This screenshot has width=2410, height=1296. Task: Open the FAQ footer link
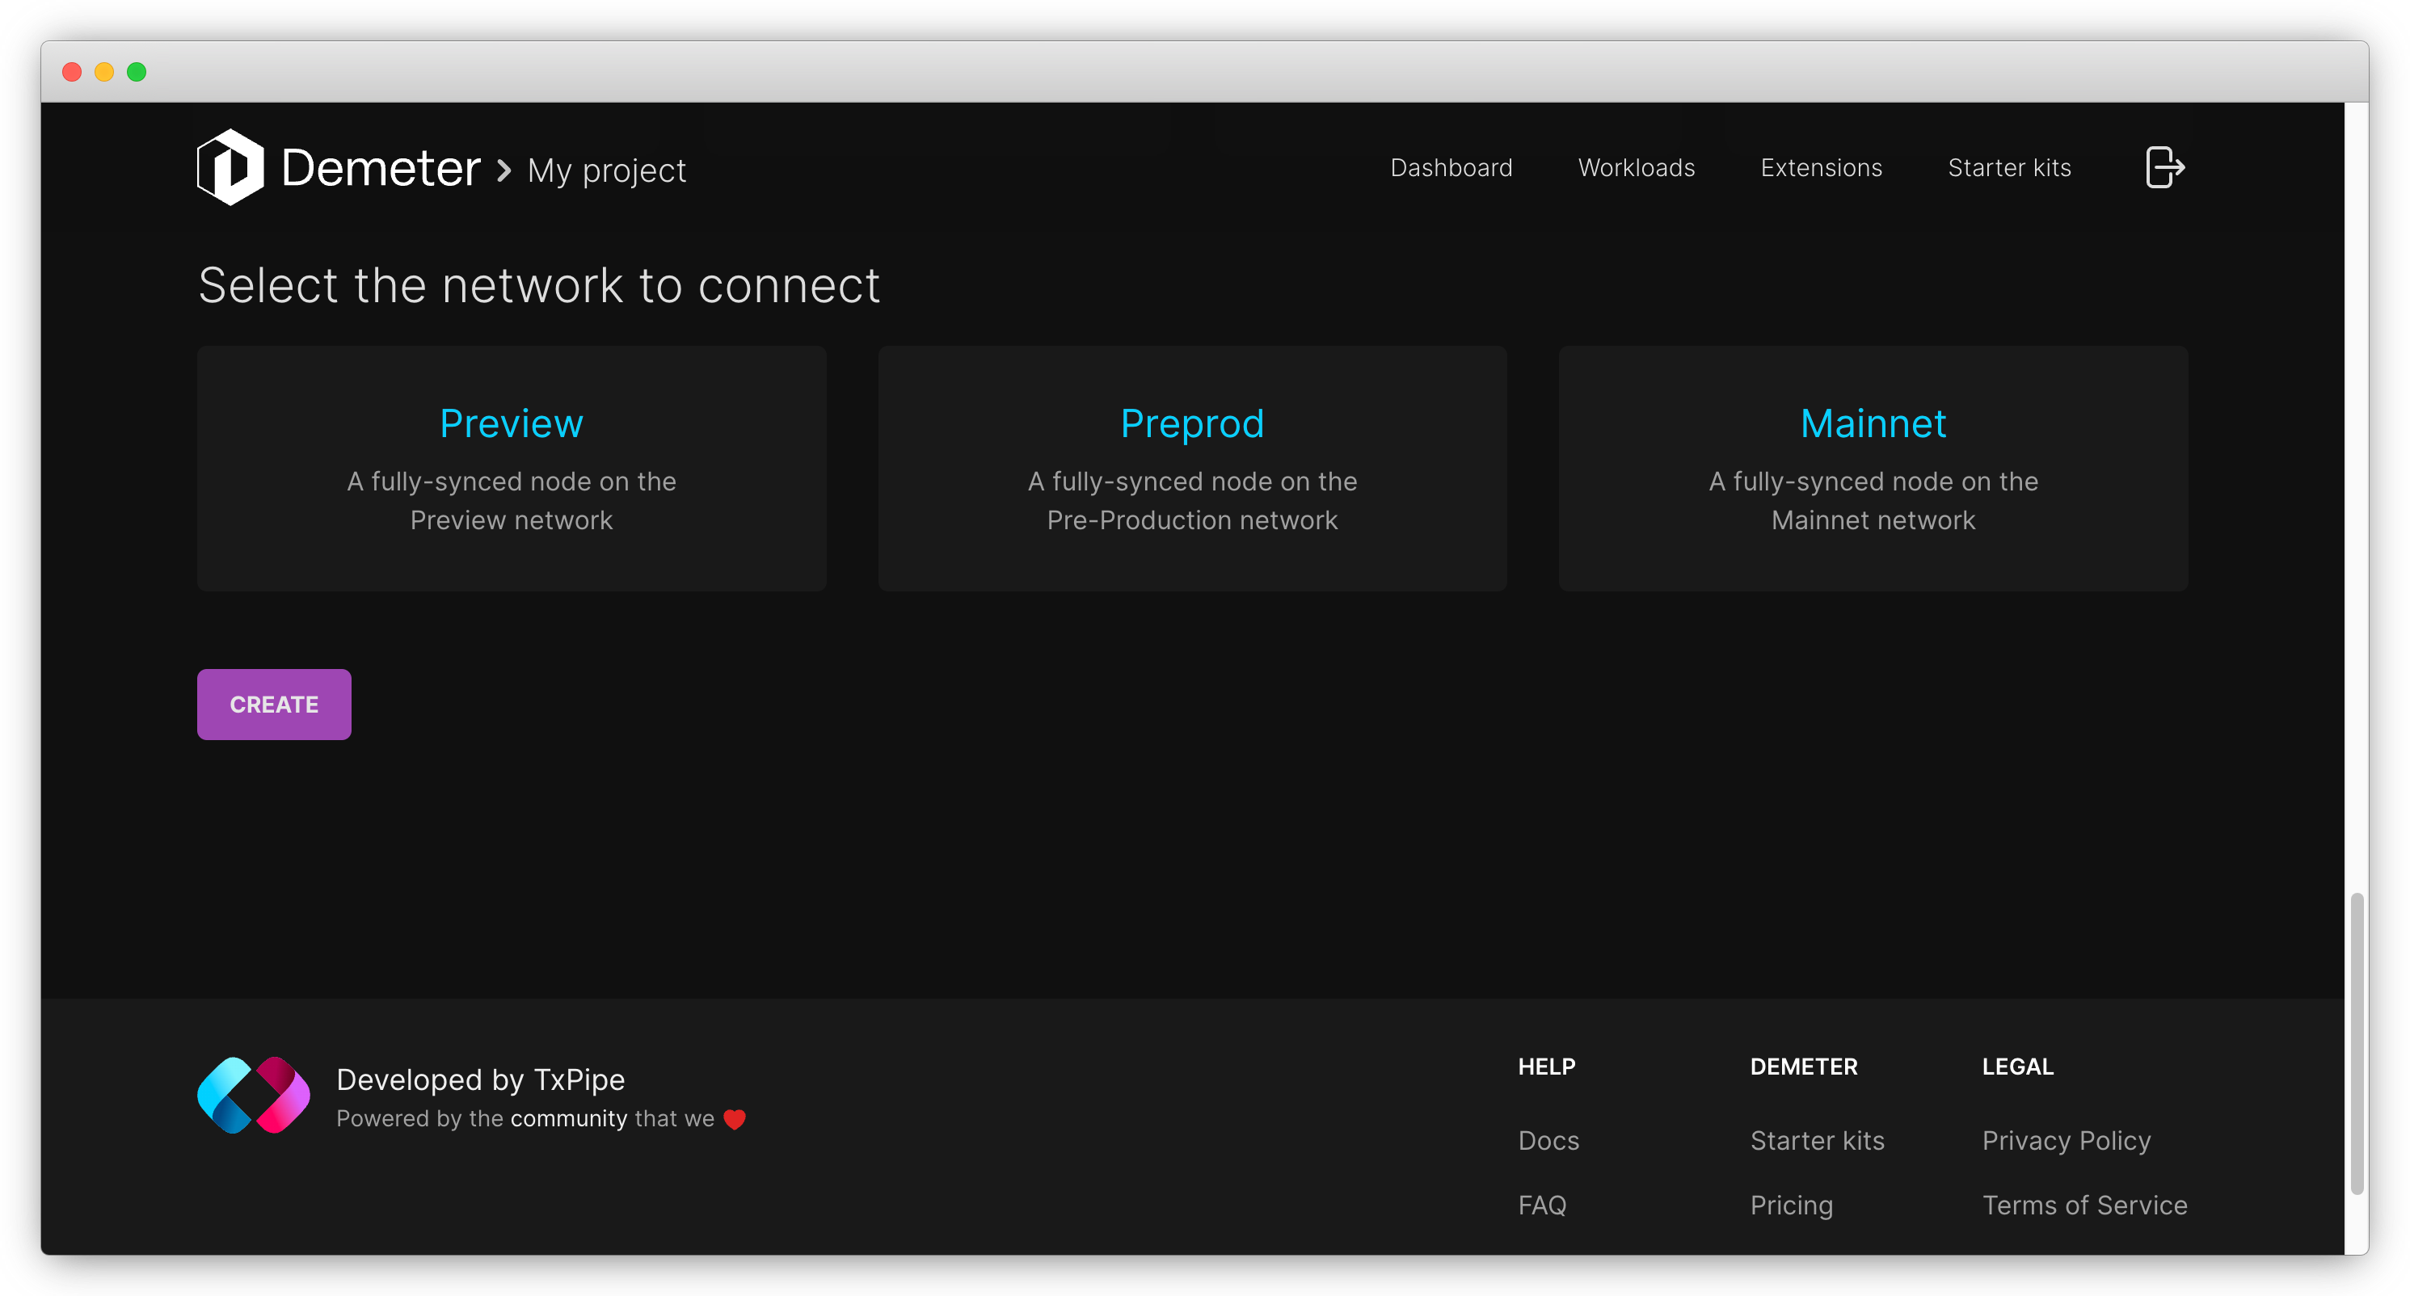click(x=1542, y=1205)
